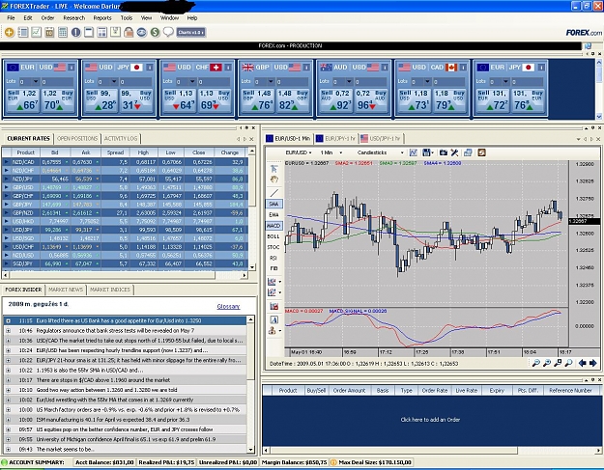Click the current rates horizontal scrollbar
Image resolution: width=604 pixels, height=470 pixels.
pos(125,275)
